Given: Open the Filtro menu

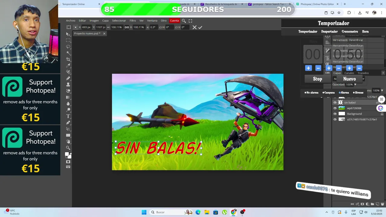Looking at the screenshot, I should point(133,21).
